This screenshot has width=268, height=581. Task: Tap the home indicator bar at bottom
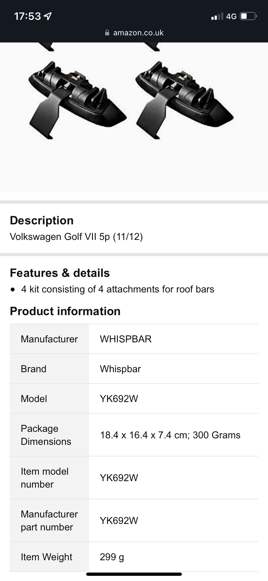coord(134,574)
